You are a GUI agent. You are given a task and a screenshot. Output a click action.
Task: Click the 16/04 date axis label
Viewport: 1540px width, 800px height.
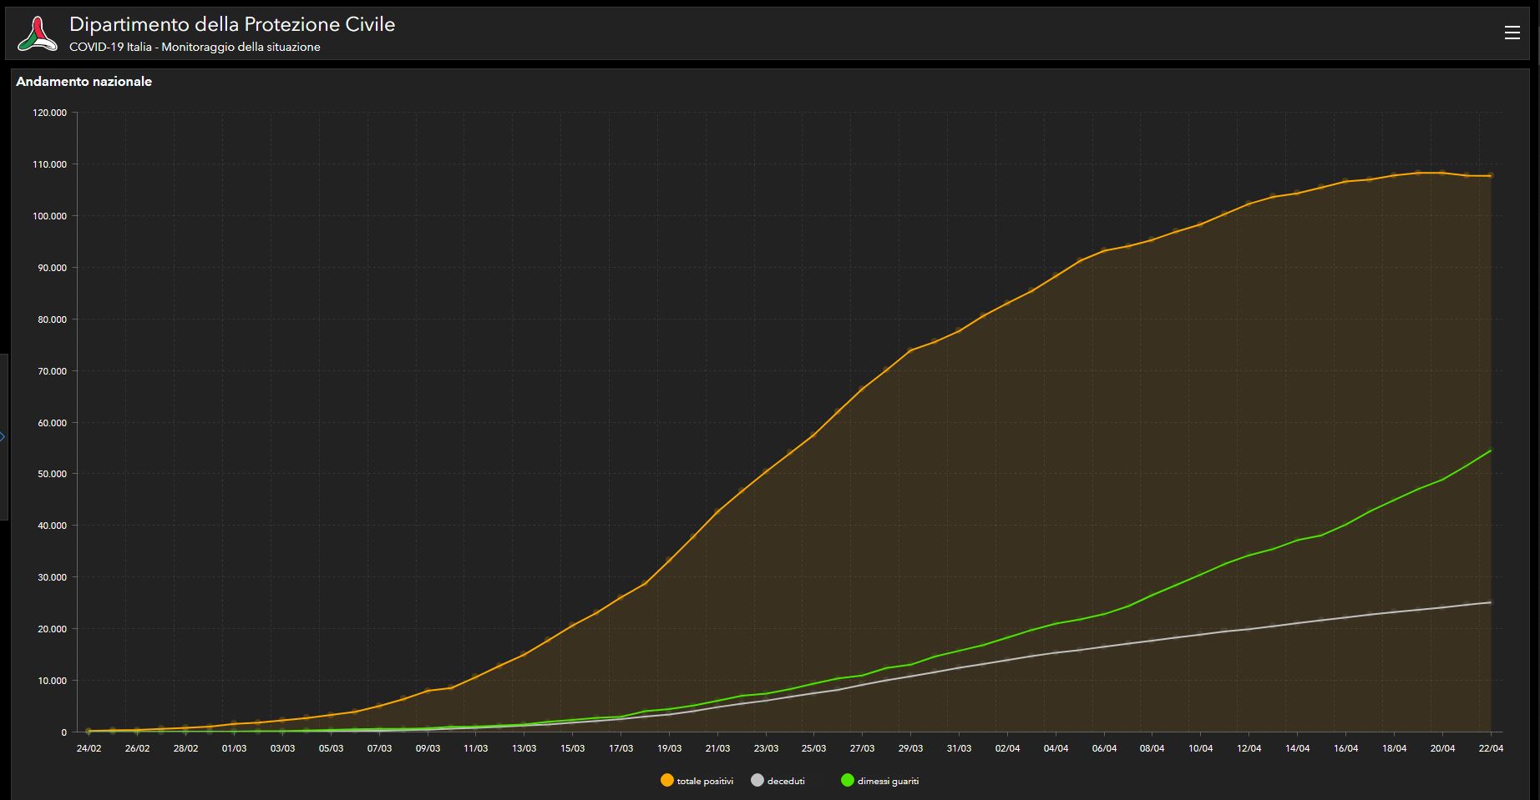click(1346, 748)
